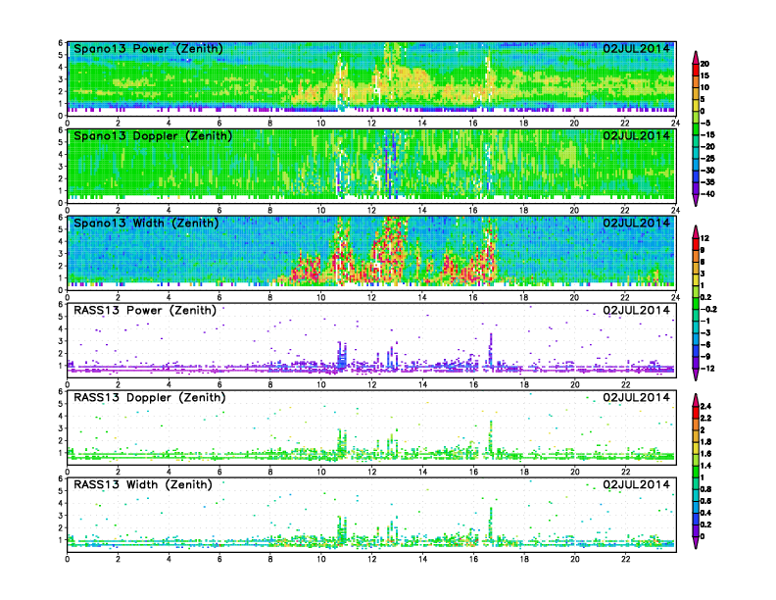Click the '-25' label on the top color bar
This screenshot has height=600, width=776.
(x=707, y=159)
